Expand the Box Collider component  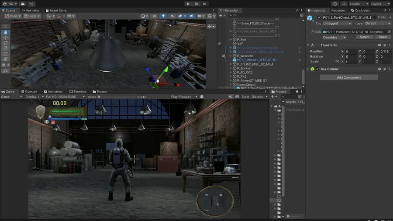click(x=308, y=69)
